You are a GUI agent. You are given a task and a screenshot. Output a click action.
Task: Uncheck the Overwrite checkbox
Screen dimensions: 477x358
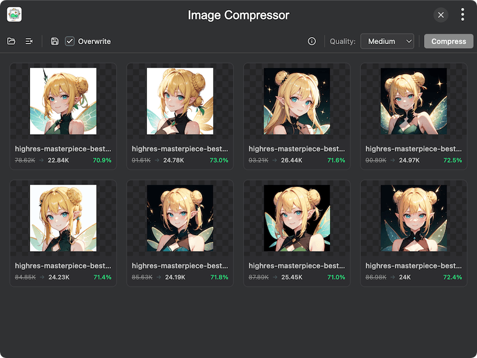pyautogui.click(x=70, y=41)
